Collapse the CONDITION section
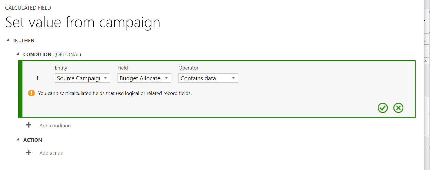Viewport: 430px width, 170px height. pos(18,54)
